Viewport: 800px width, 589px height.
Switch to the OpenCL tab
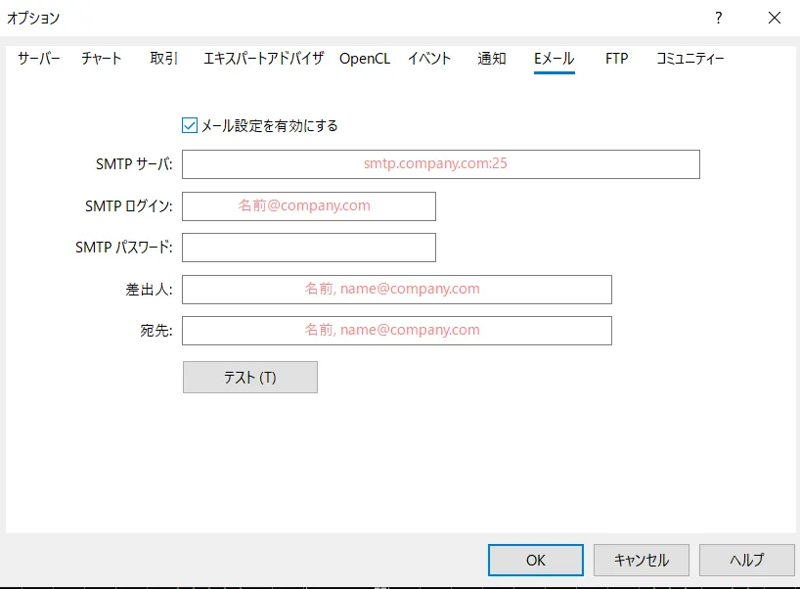click(x=365, y=59)
